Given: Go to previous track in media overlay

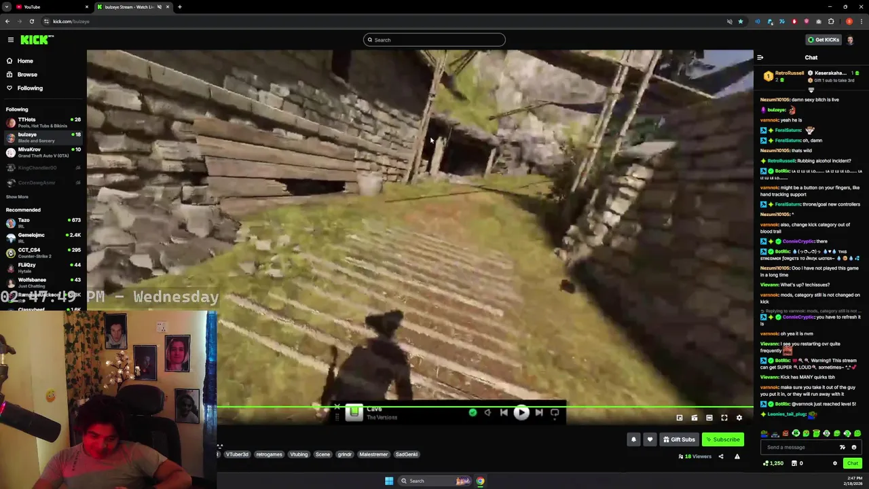Looking at the screenshot, I should tap(504, 412).
